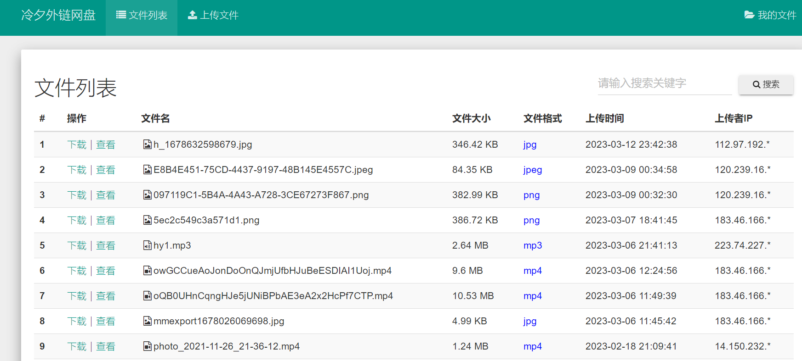
Task: Click the 冷夕外链网盘 site title
Action: tap(58, 16)
